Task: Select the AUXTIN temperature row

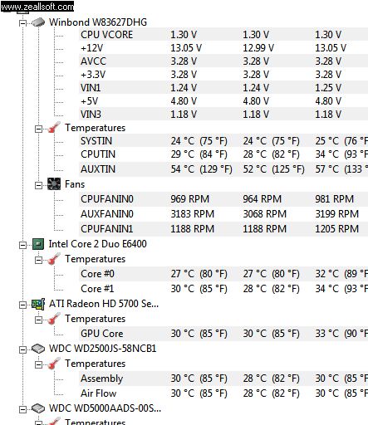Action: coord(223,169)
